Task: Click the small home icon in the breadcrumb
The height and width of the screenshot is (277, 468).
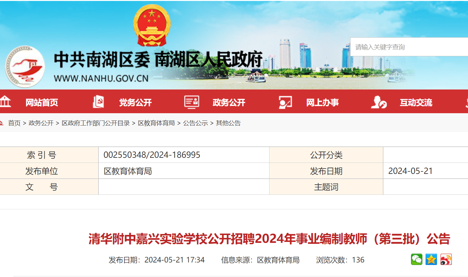Action: (2, 123)
